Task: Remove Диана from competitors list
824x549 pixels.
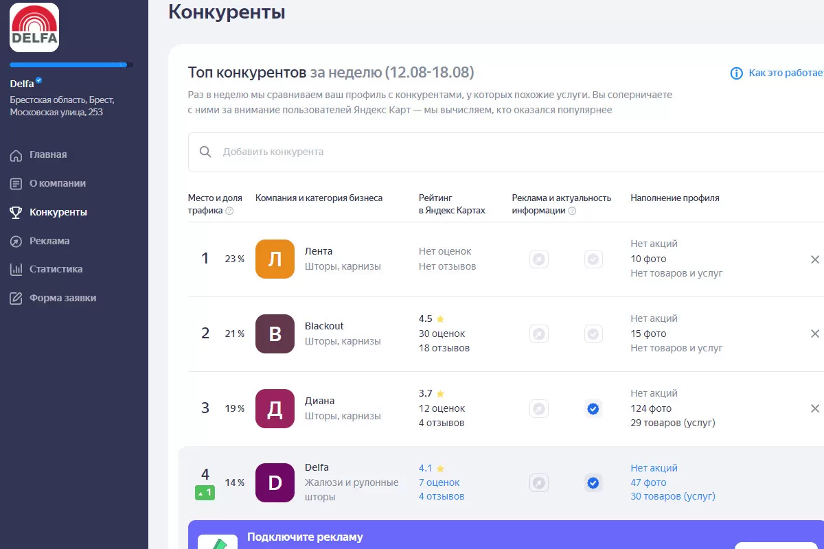Action: click(x=815, y=408)
